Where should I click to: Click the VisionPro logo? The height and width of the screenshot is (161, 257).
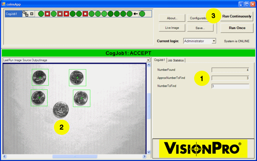(x=203, y=148)
